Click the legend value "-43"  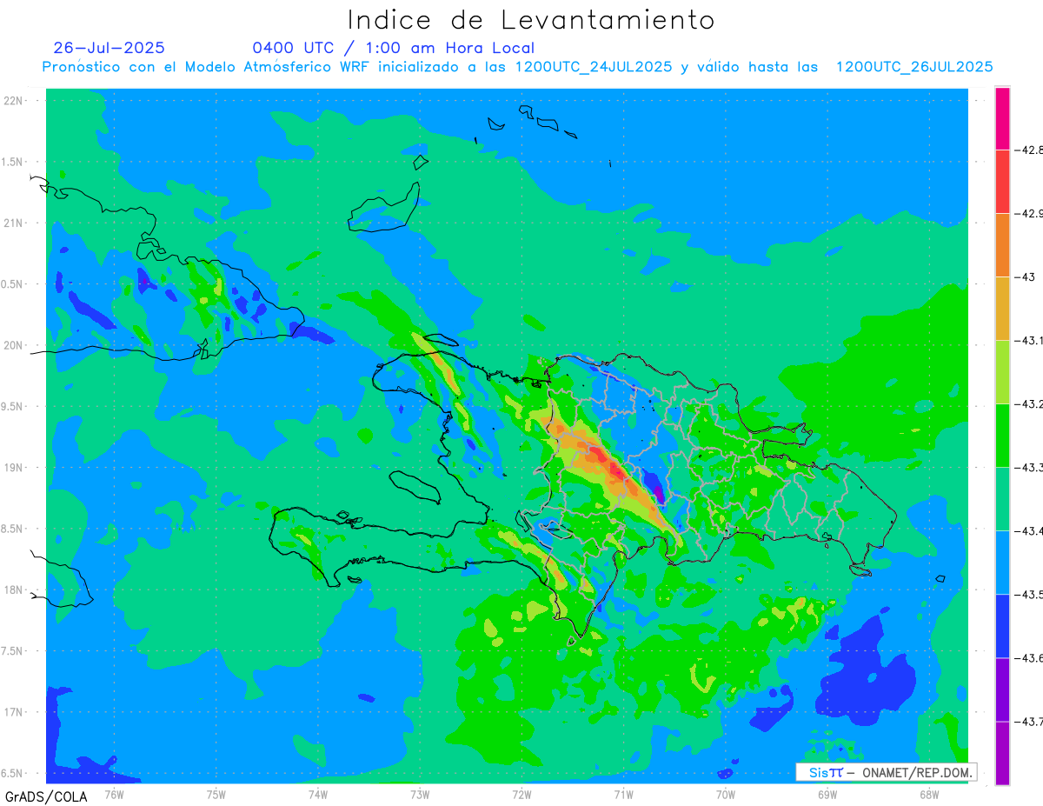coord(1026,276)
